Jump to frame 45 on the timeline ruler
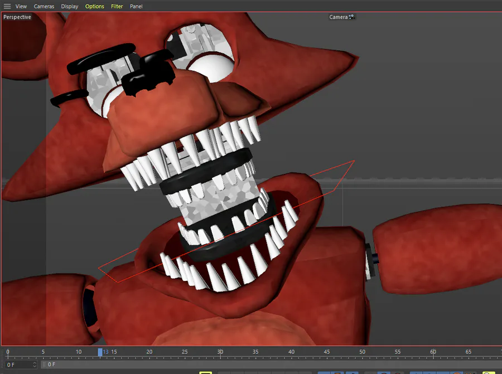 coord(326,352)
